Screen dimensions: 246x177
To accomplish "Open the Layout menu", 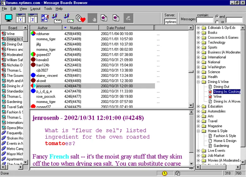I will (35, 9).
